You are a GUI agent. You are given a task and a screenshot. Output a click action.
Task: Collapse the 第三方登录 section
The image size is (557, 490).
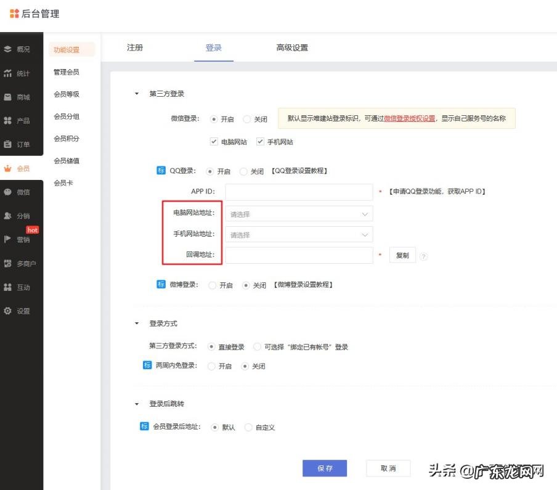coord(136,94)
